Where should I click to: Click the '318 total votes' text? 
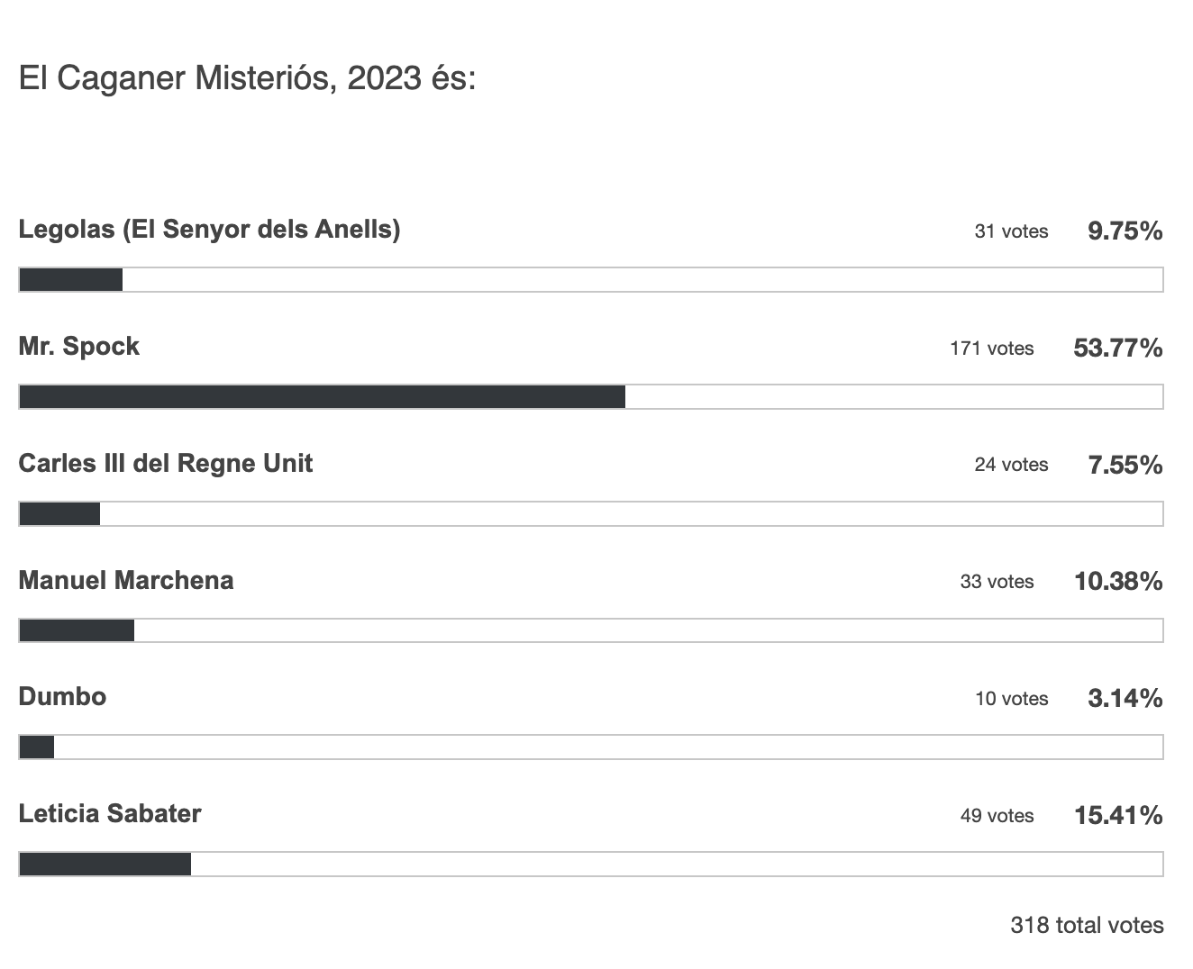1087,925
